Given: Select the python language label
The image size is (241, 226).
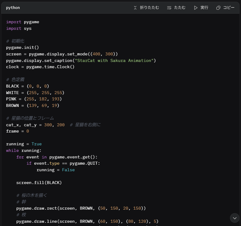Looking at the screenshot, I should click(x=13, y=7).
